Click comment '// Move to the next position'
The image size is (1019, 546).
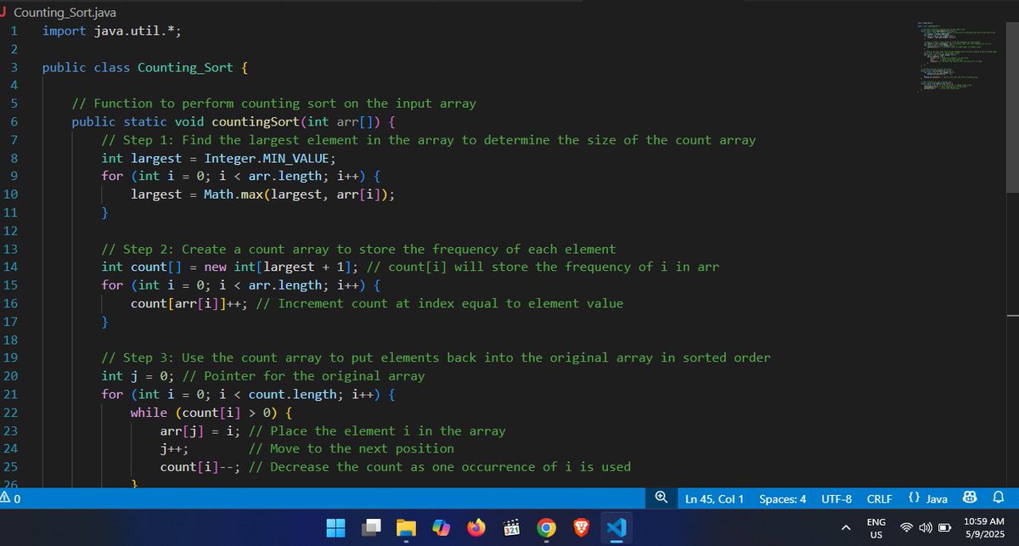click(351, 448)
